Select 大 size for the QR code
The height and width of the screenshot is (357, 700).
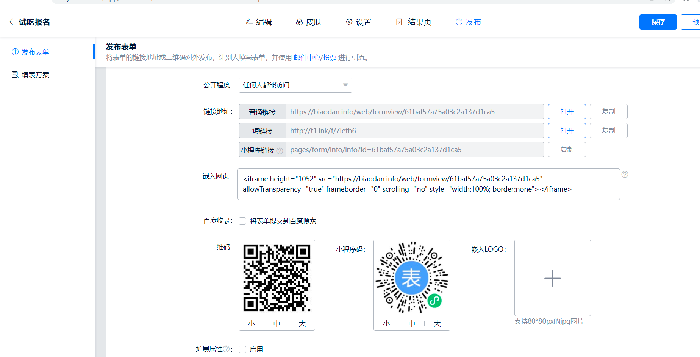pos(302,324)
